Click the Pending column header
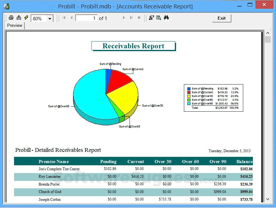 coord(108,161)
